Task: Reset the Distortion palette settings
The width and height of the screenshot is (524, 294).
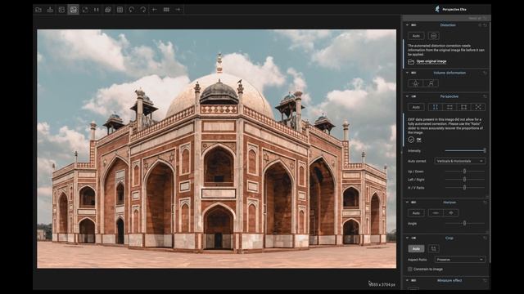Action: click(485, 25)
